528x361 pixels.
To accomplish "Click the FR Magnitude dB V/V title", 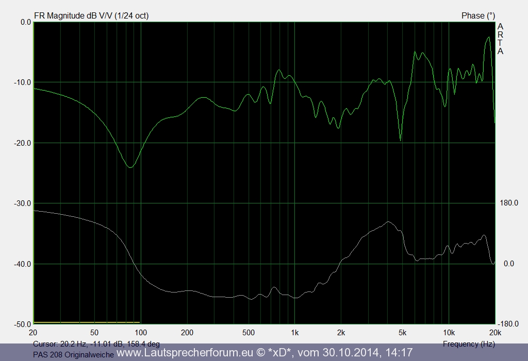I will pyautogui.click(x=91, y=15).
